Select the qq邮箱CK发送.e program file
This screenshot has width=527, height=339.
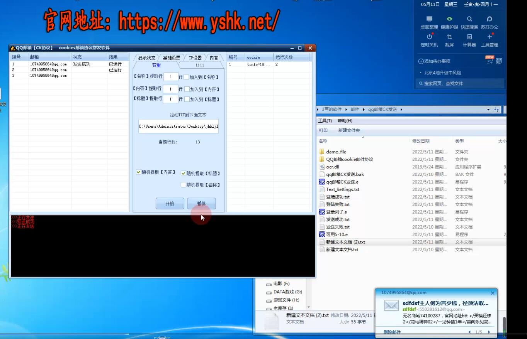339,182
